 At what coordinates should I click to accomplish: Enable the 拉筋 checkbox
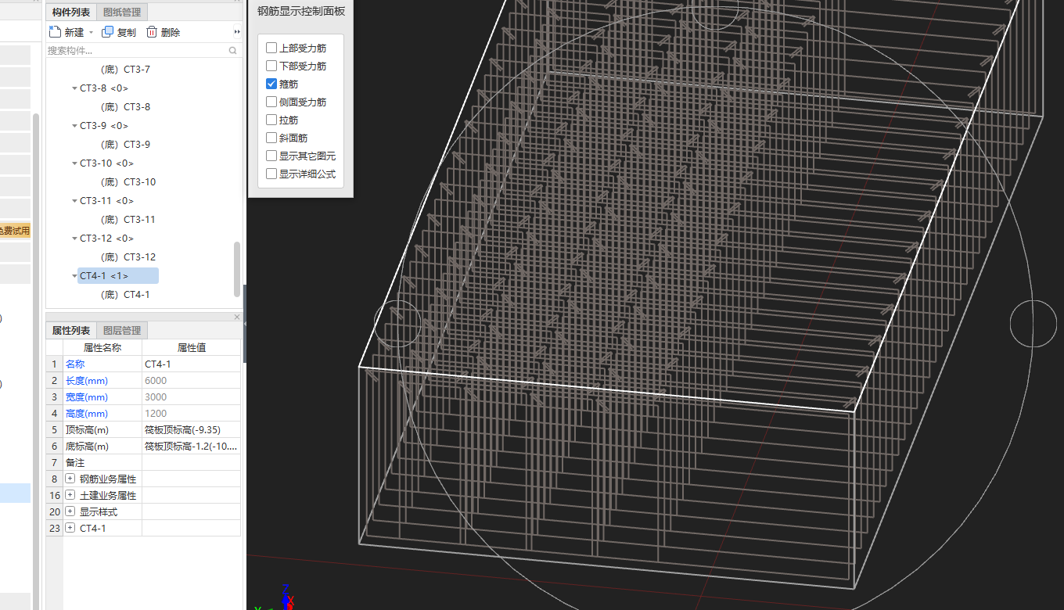point(271,120)
